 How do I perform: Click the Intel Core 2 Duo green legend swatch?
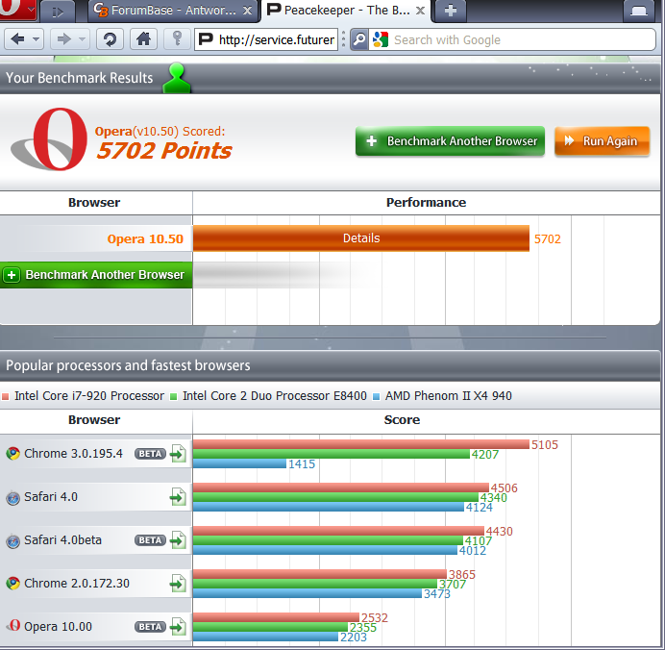pos(173,397)
